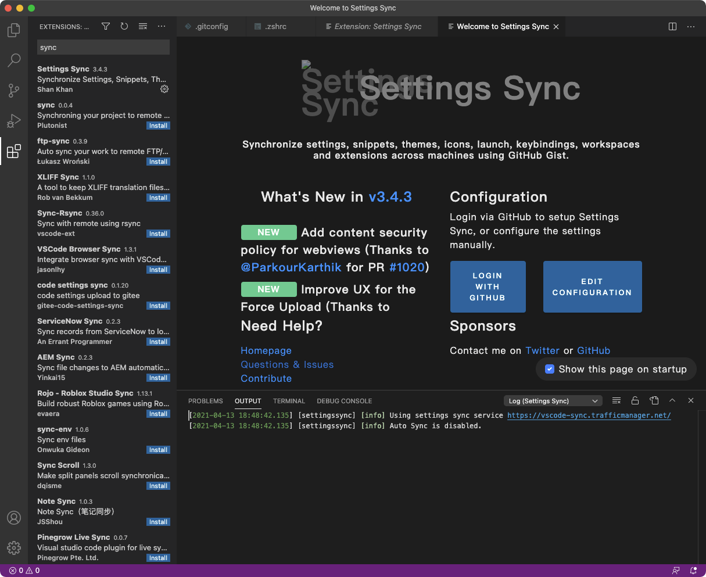
Task: Install the Sync-Rsync extension
Action: click(158, 234)
